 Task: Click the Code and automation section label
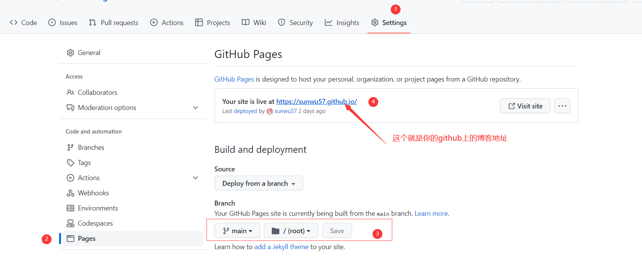click(x=94, y=132)
